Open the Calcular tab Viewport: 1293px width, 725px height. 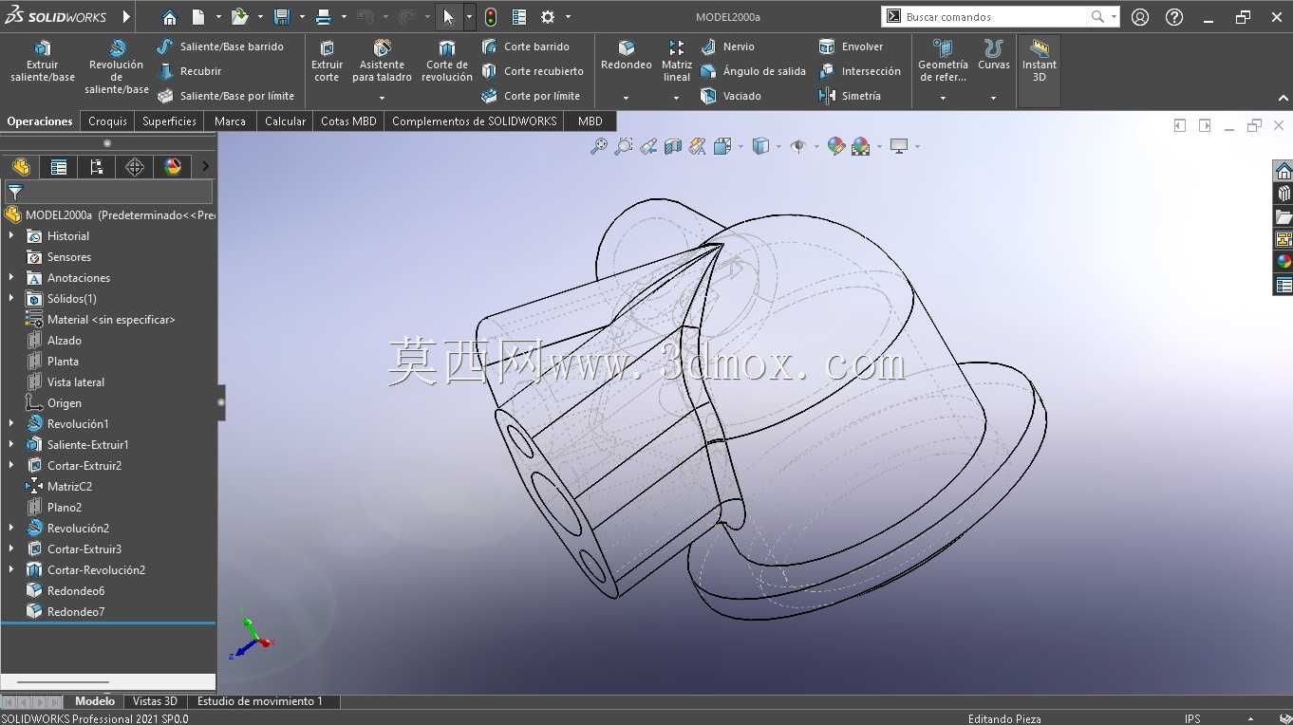285,121
